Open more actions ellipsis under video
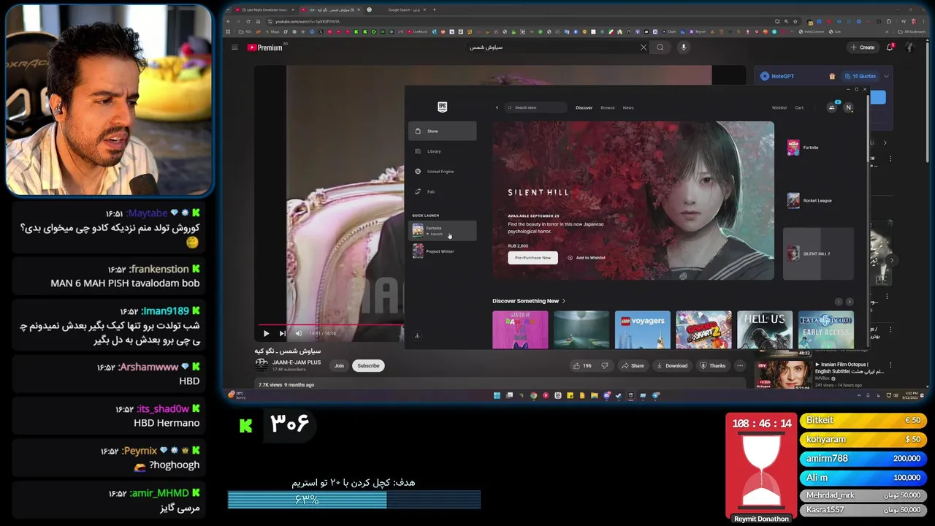This screenshot has height=526, width=935. [x=740, y=365]
